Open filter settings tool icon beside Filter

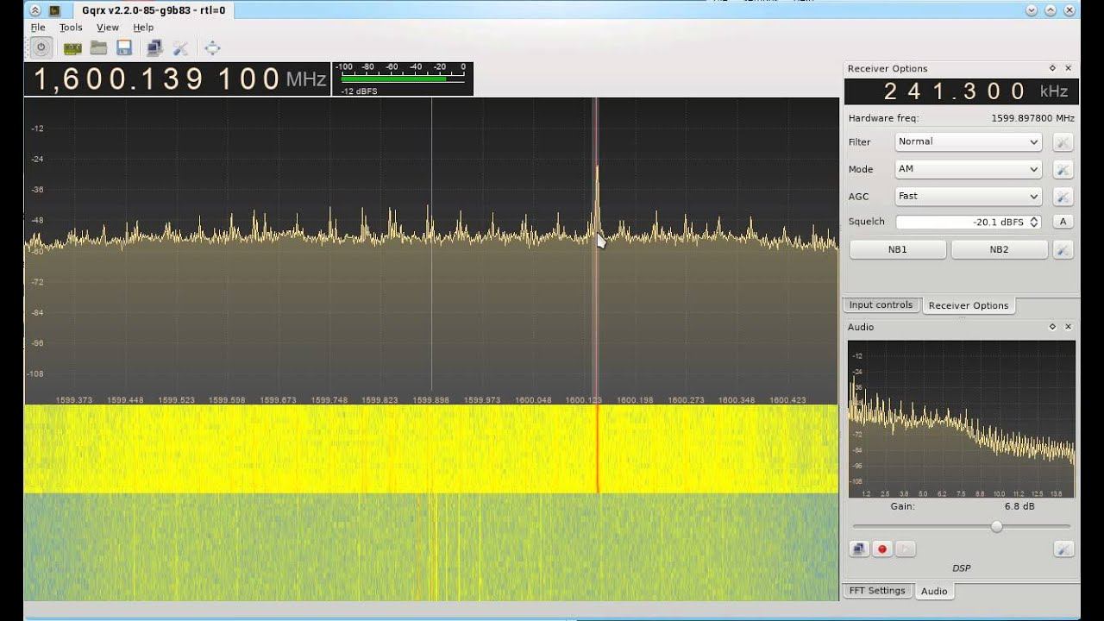[1063, 142]
